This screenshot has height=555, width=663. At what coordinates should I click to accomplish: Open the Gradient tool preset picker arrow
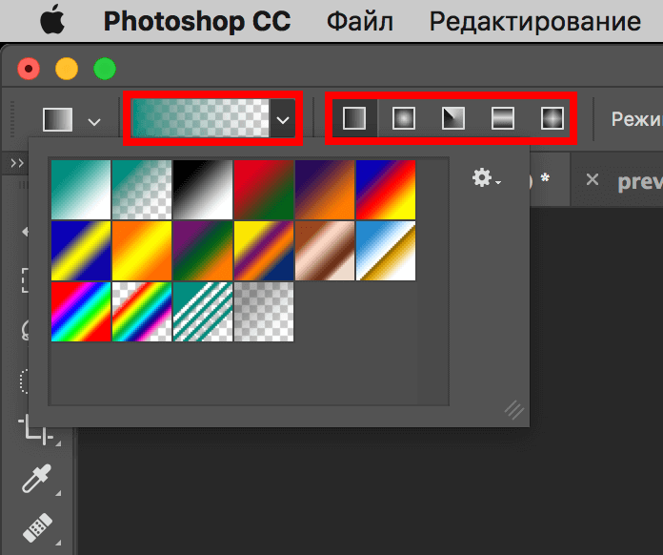94,122
